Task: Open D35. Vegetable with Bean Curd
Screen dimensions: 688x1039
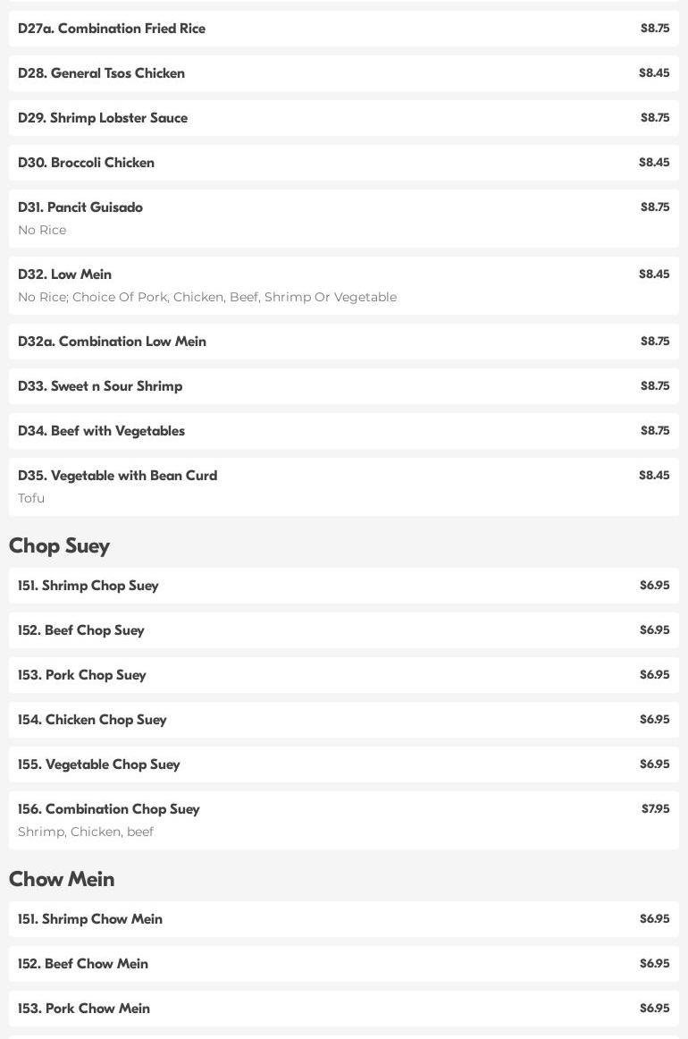Action: (118, 476)
